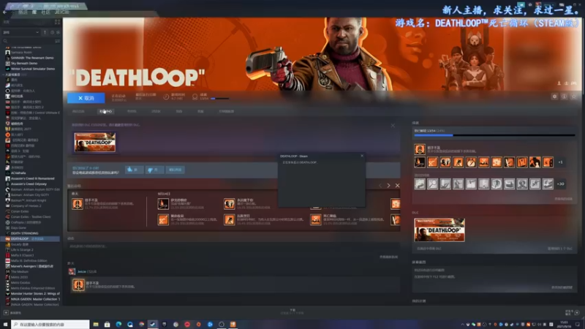Select Winter Survival Simulator Demo
The image size is (585, 329).
pyautogui.click(x=30, y=69)
